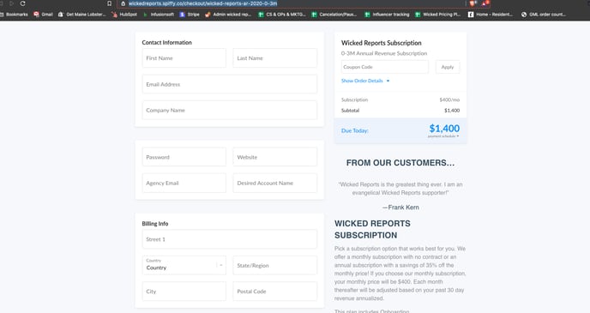Open the GML order count bookmark
Image resolution: width=590 pixels, height=313 pixels.
point(544,15)
